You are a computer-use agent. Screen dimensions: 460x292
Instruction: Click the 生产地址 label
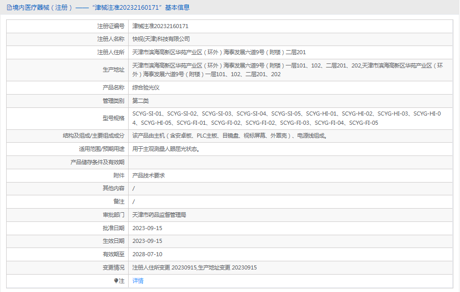click(113, 70)
